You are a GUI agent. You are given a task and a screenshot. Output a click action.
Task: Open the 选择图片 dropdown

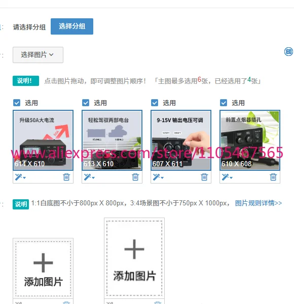click(38, 55)
